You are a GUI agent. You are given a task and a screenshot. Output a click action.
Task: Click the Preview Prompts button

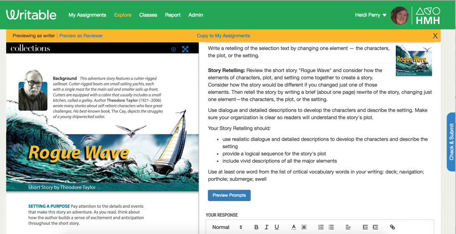[x=229, y=195]
